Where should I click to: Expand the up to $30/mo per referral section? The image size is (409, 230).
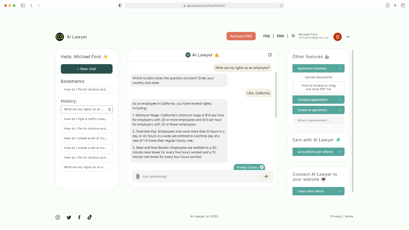click(318, 152)
